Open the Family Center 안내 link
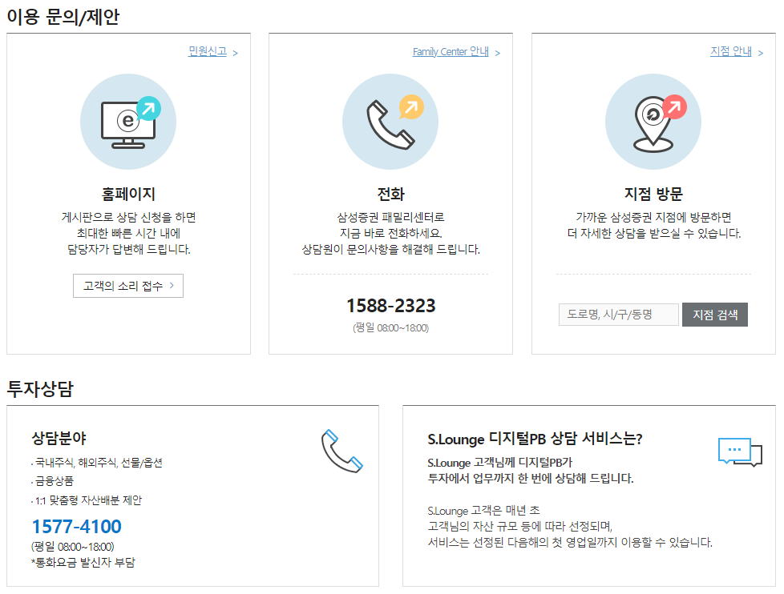The width and height of the screenshot is (784, 594). pos(451,51)
